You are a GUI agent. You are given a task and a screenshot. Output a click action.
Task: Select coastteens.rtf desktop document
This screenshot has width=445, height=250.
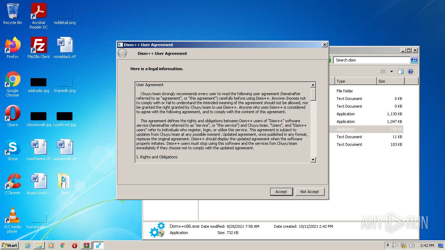pos(39,150)
